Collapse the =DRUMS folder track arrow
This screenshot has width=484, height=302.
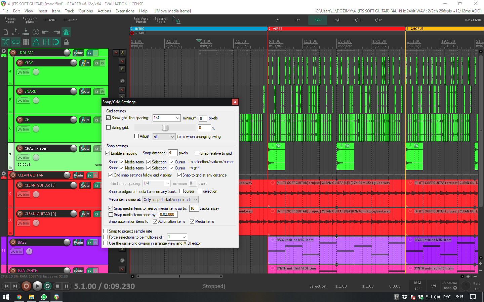(x=4, y=51)
